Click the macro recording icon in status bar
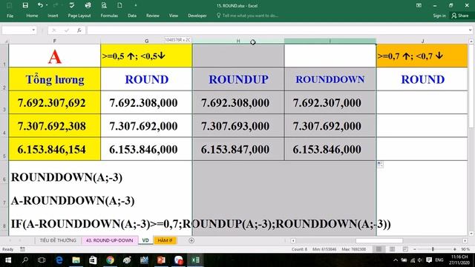This screenshot has height=267, width=475. tap(22, 249)
